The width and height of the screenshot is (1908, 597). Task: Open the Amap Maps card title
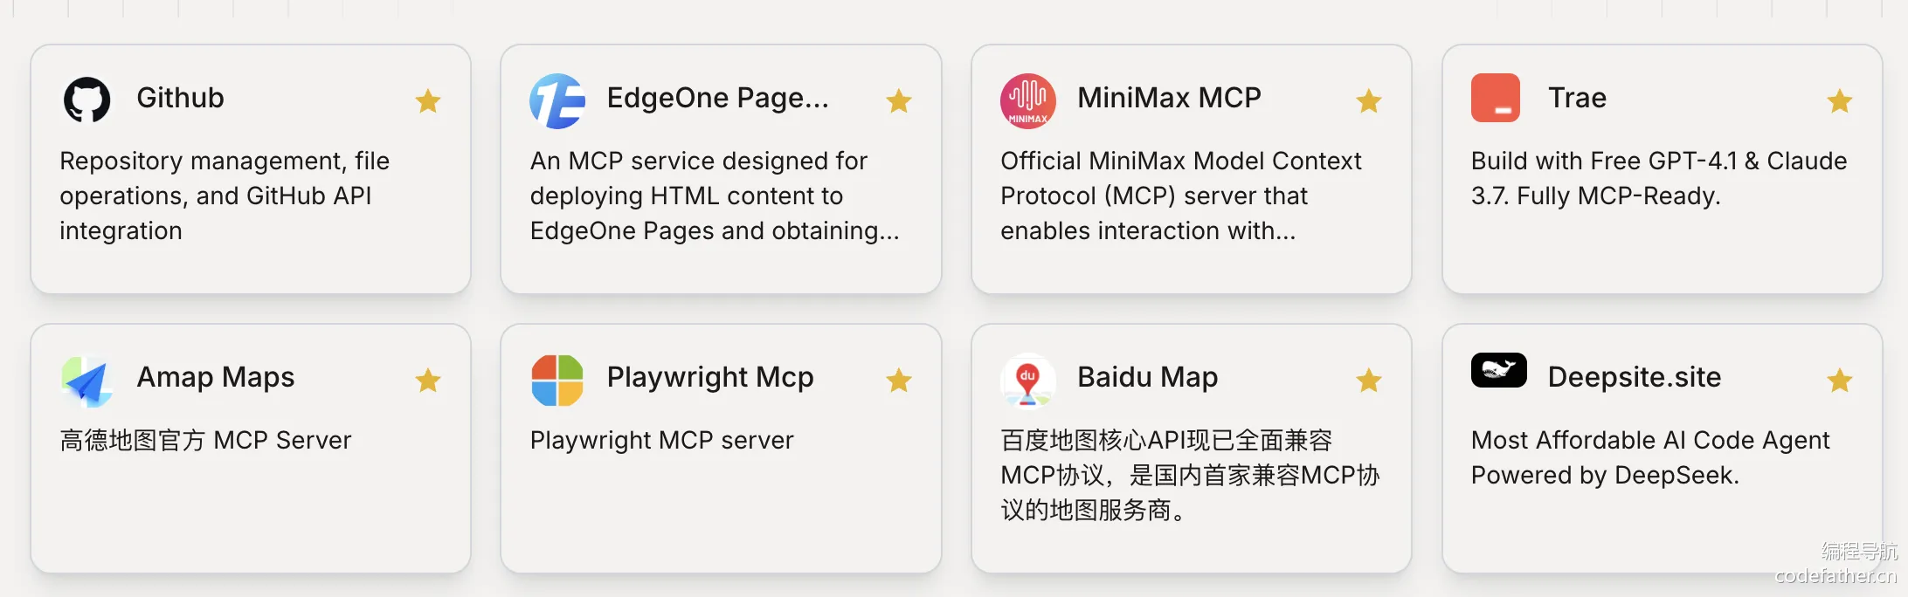click(216, 378)
